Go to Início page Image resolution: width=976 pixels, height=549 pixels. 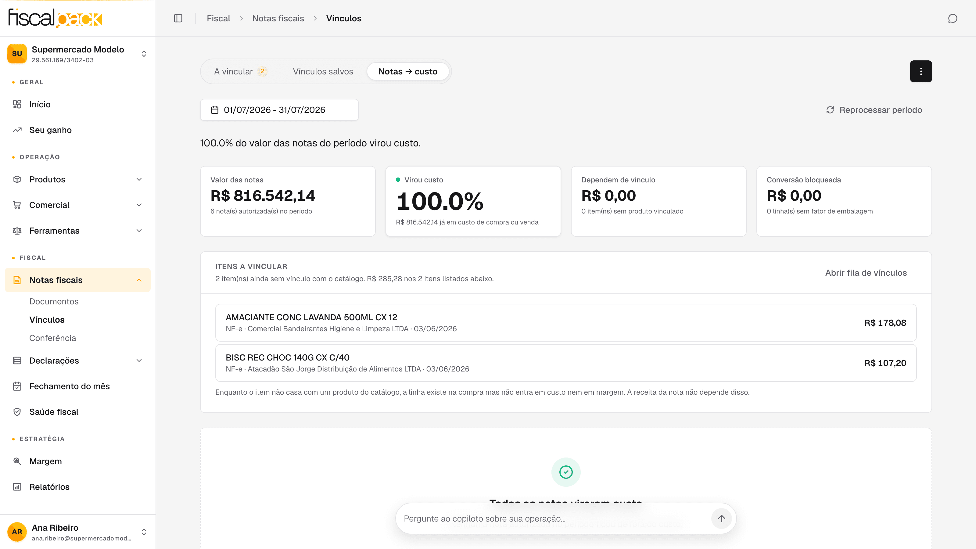tap(78, 104)
